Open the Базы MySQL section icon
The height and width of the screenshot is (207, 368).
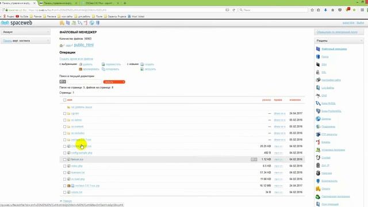318,103
